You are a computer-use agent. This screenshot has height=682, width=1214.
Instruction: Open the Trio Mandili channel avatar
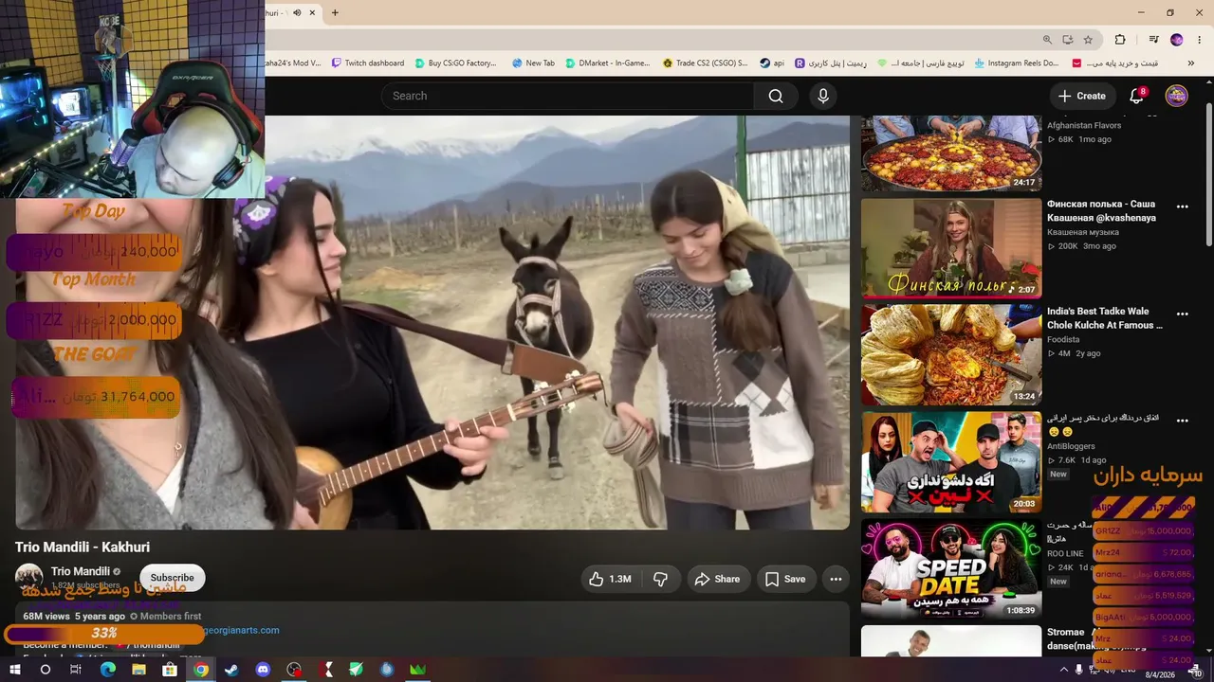29,578
